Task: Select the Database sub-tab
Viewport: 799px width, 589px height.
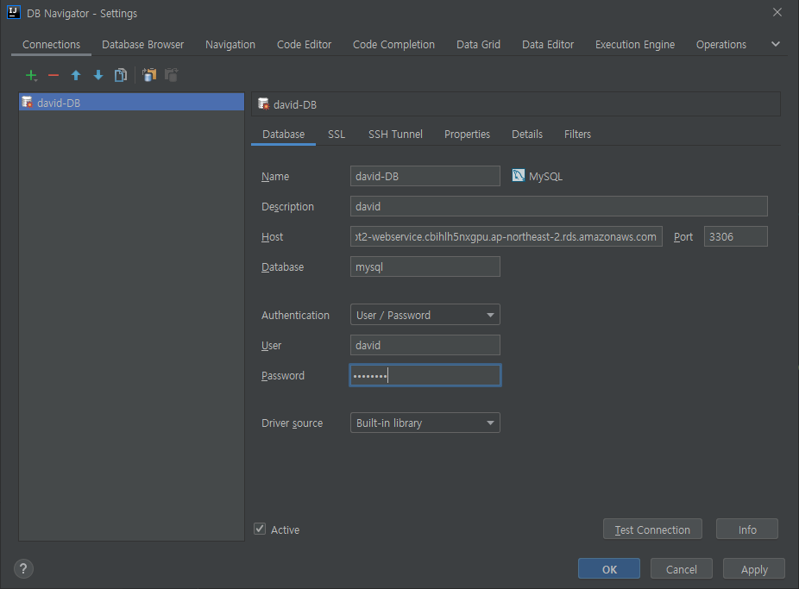Action: 283,134
